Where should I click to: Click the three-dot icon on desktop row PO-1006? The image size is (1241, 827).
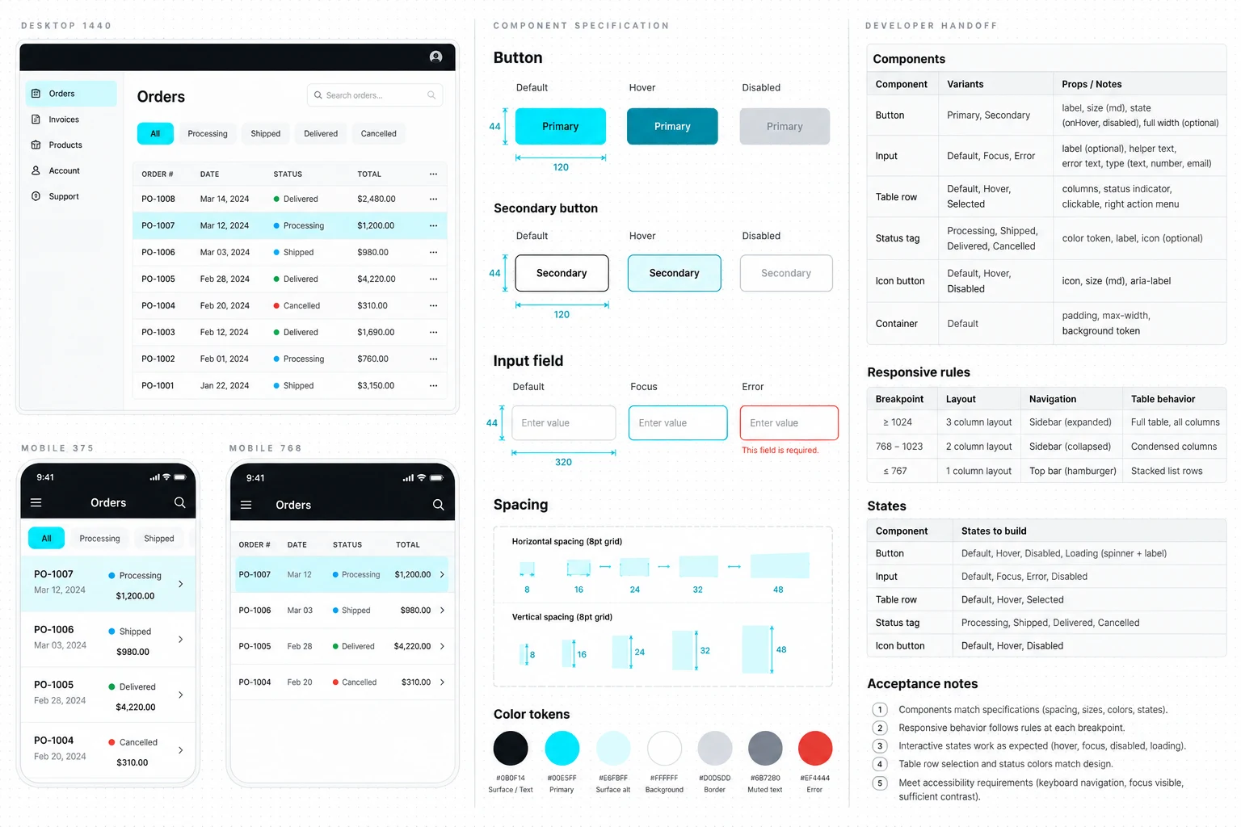pyautogui.click(x=434, y=252)
